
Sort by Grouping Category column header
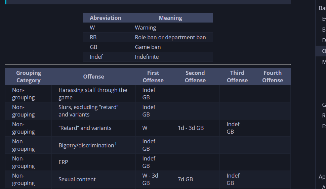[x=29, y=77]
